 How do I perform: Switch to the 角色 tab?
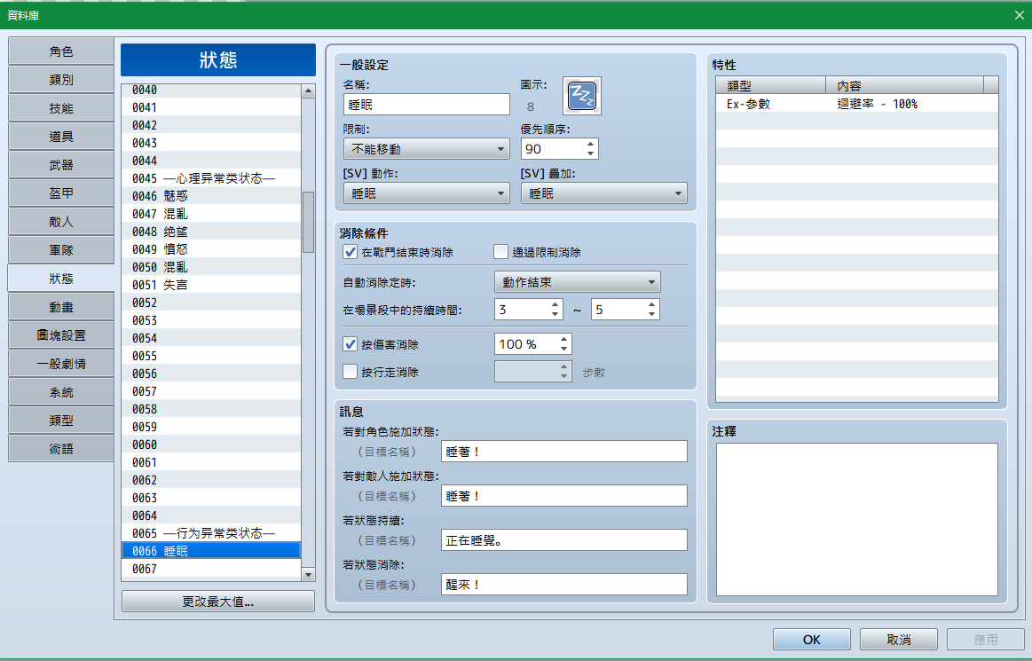[x=61, y=51]
